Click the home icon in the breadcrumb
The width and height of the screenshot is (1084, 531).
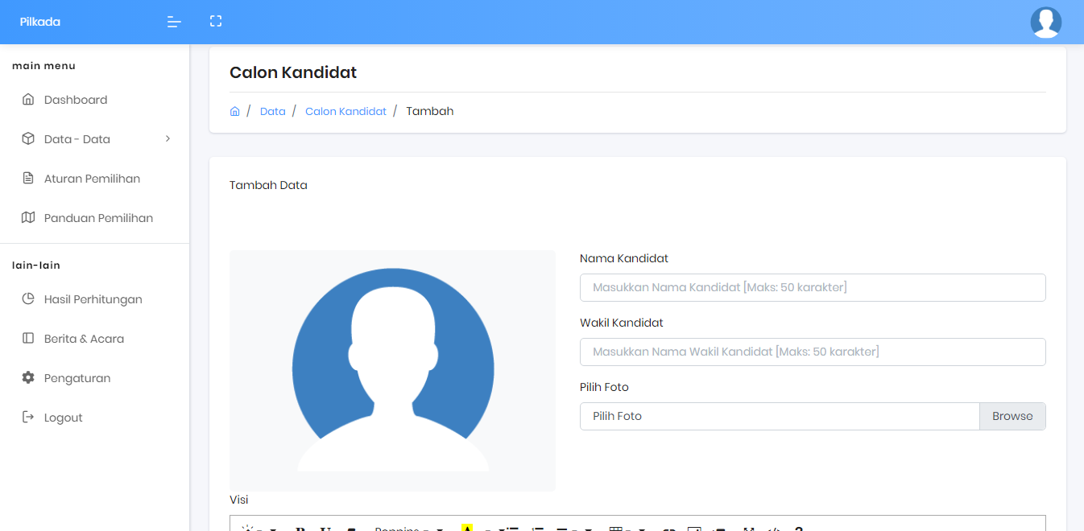coord(235,112)
